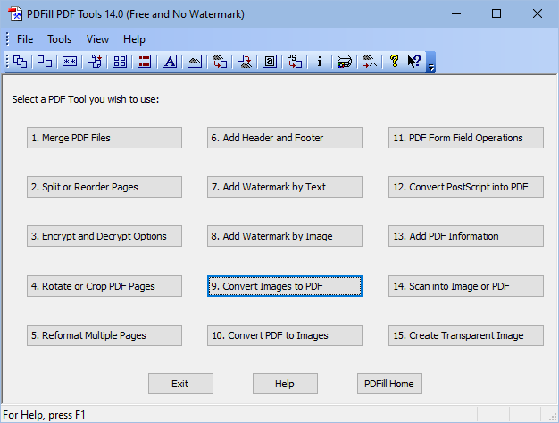The image size is (559, 423).
Task: Click the Convert Images to PDF toolbar icon
Action: tap(220, 62)
